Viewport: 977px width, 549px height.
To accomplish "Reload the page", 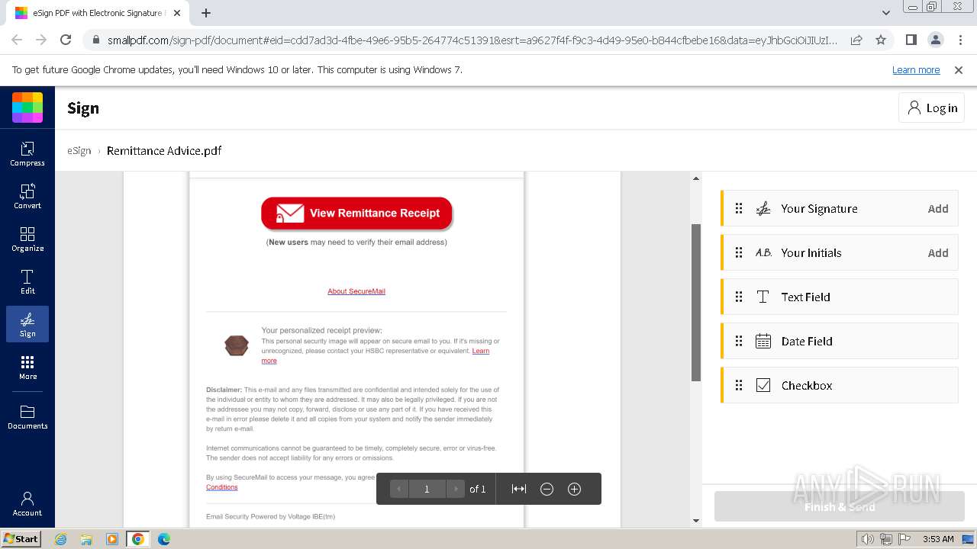I will point(66,40).
